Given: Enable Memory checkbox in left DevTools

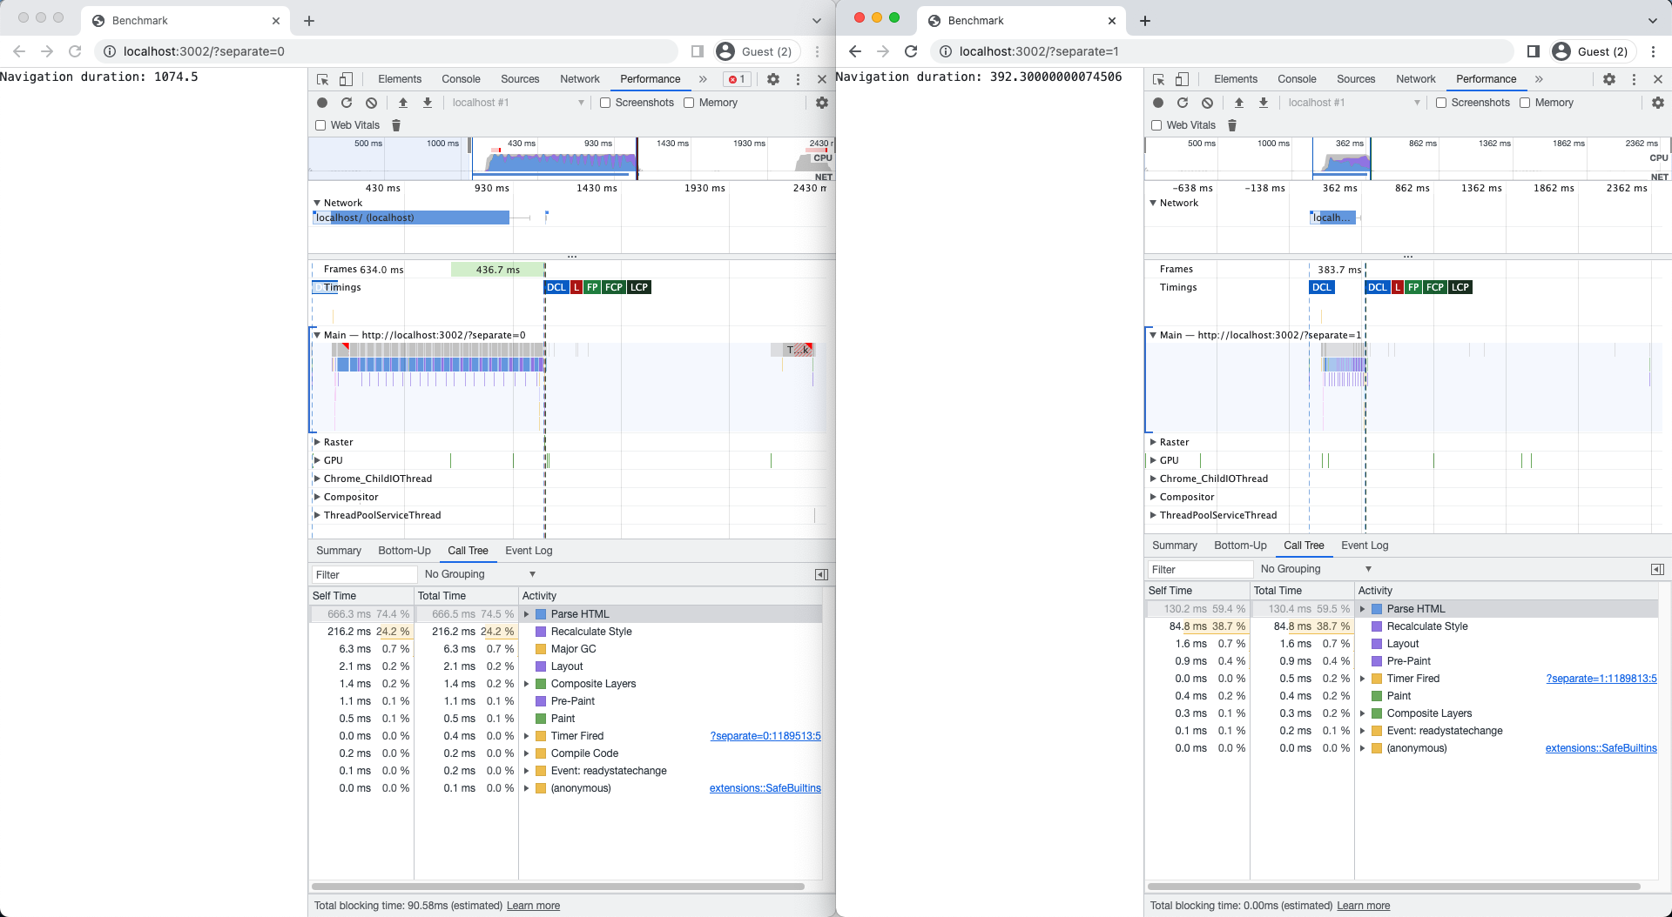Looking at the screenshot, I should tap(689, 103).
